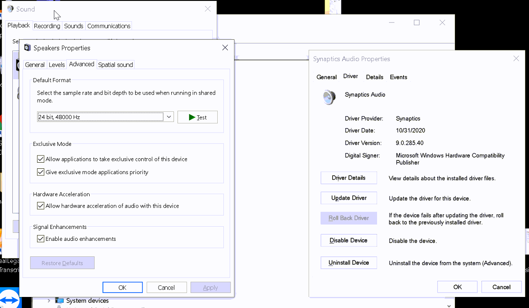Click the 'Uninstall the device from the system' description
This screenshot has height=308, width=529.
[450, 263]
